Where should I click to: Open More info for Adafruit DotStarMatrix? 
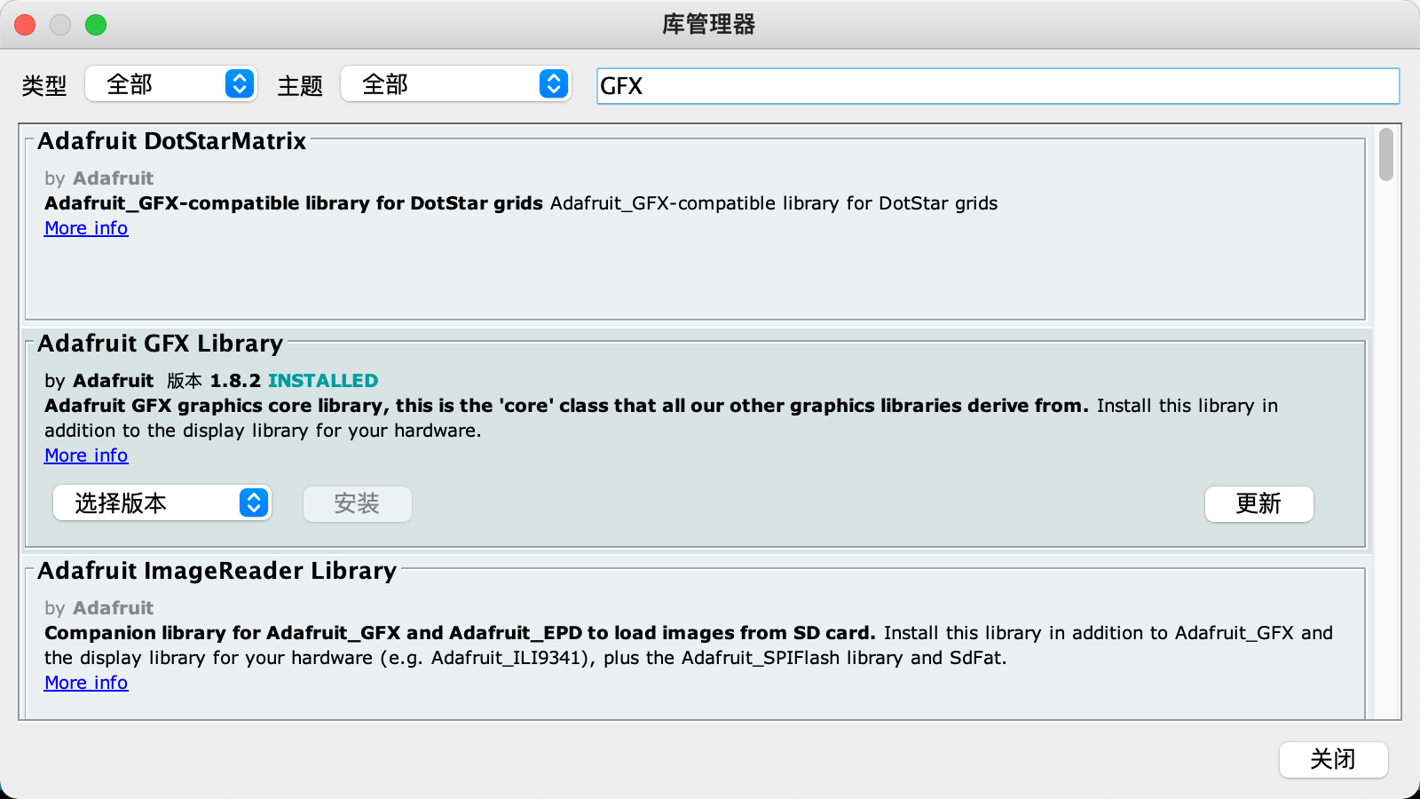[x=86, y=228]
